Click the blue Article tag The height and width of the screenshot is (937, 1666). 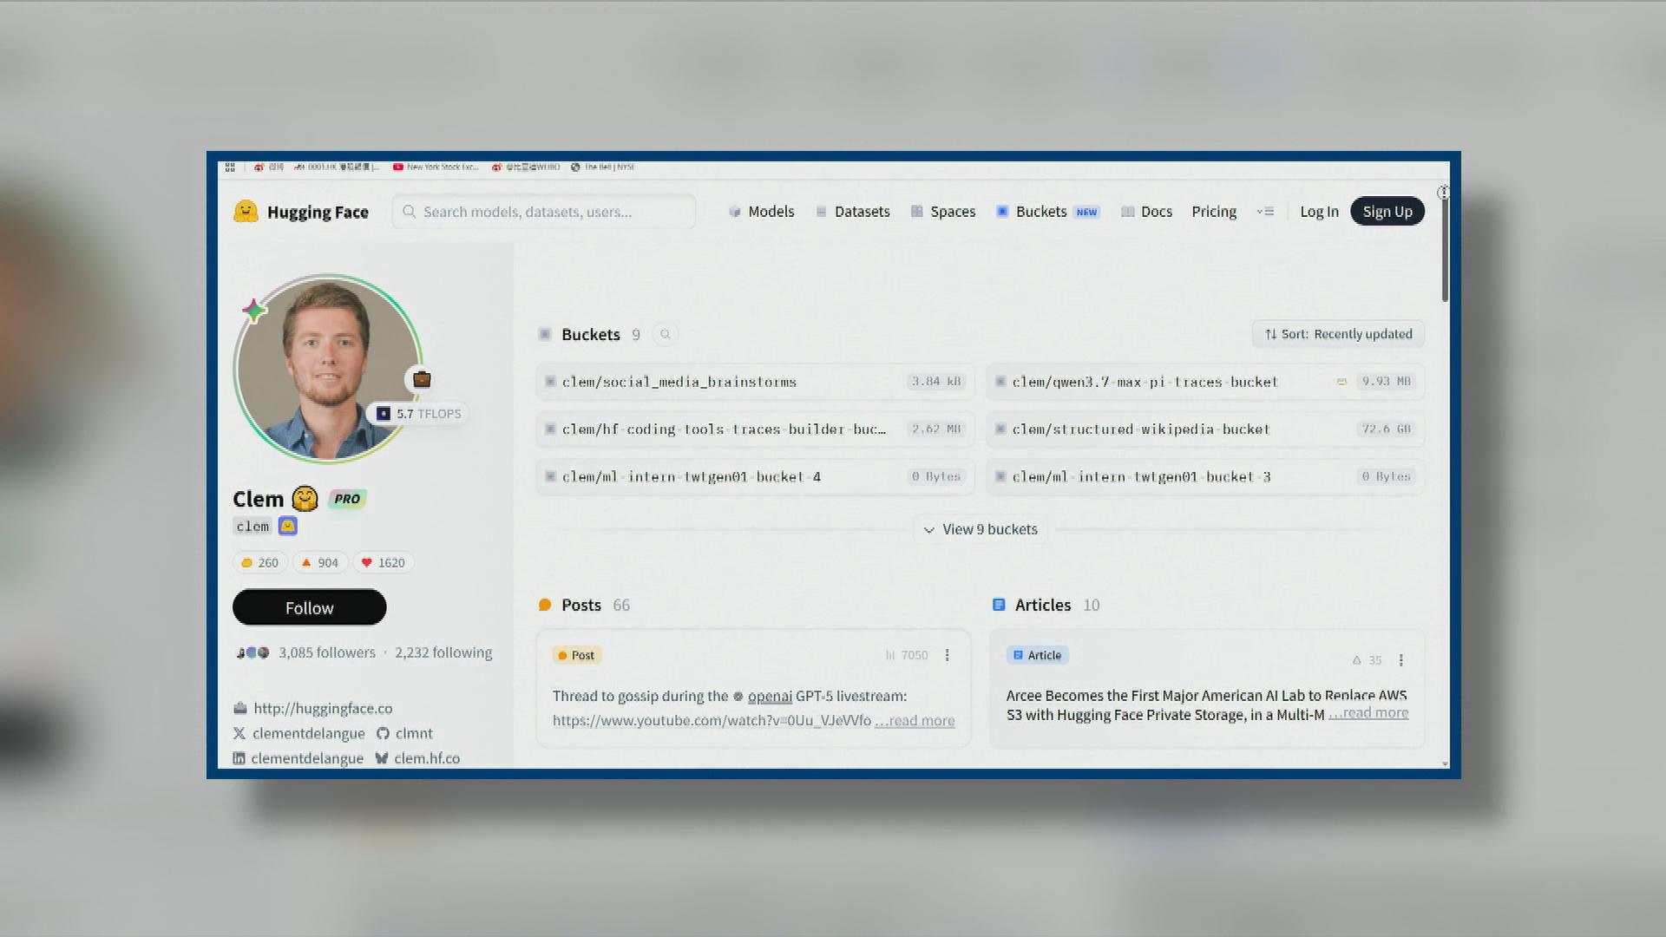(x=1038, y=655)
